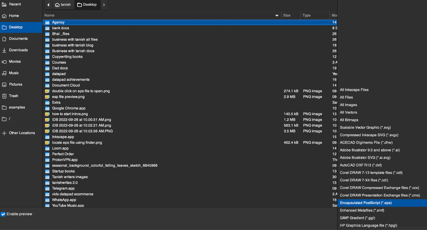Select esp file preview.png in list
This screenshot has width=427, height=230.
point(68,97)
